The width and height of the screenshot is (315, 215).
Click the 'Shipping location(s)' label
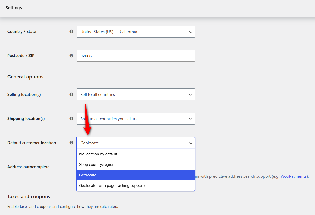point(26,119)
